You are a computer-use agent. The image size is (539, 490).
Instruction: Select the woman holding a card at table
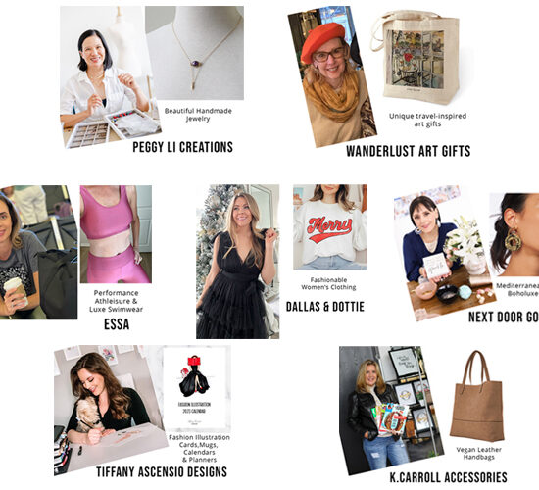tap(443, 255)
